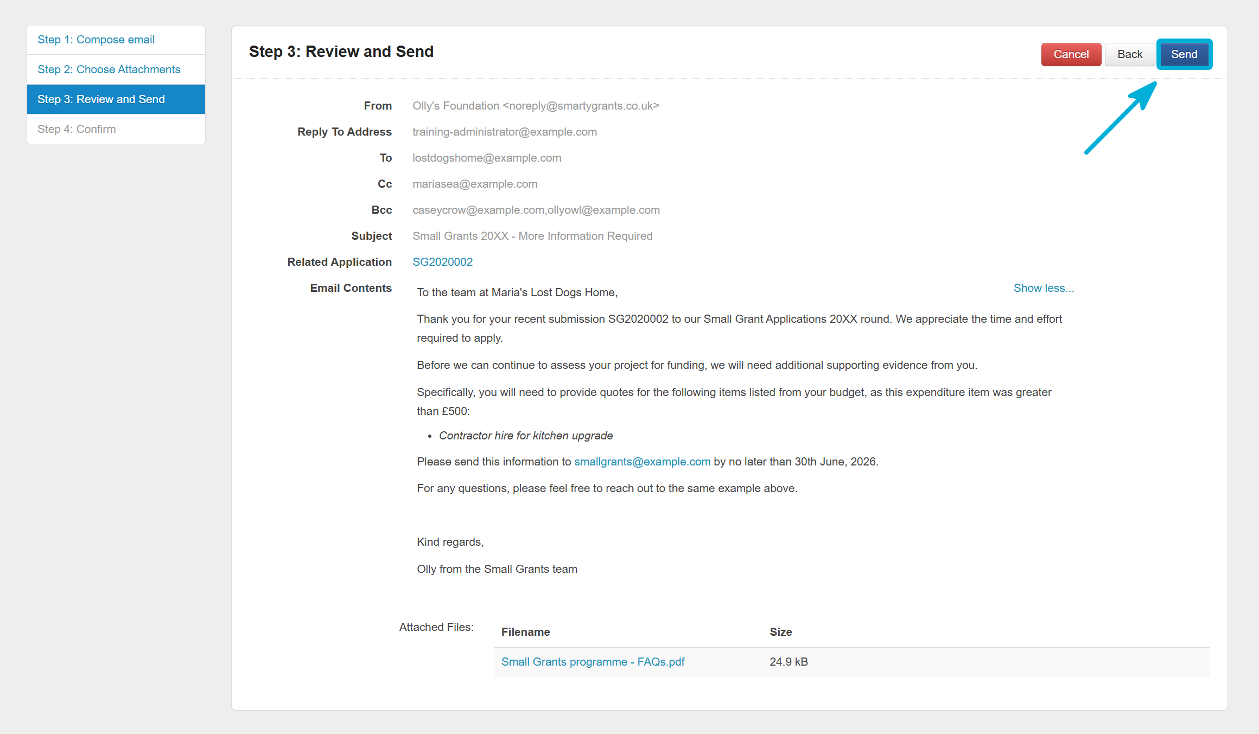Open Step 1: Compose email

pyautogui.click(x=116, y=40)
